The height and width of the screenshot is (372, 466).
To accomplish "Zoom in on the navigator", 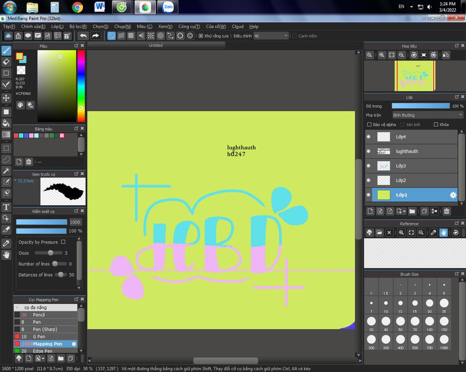I will tap(382, 55).
